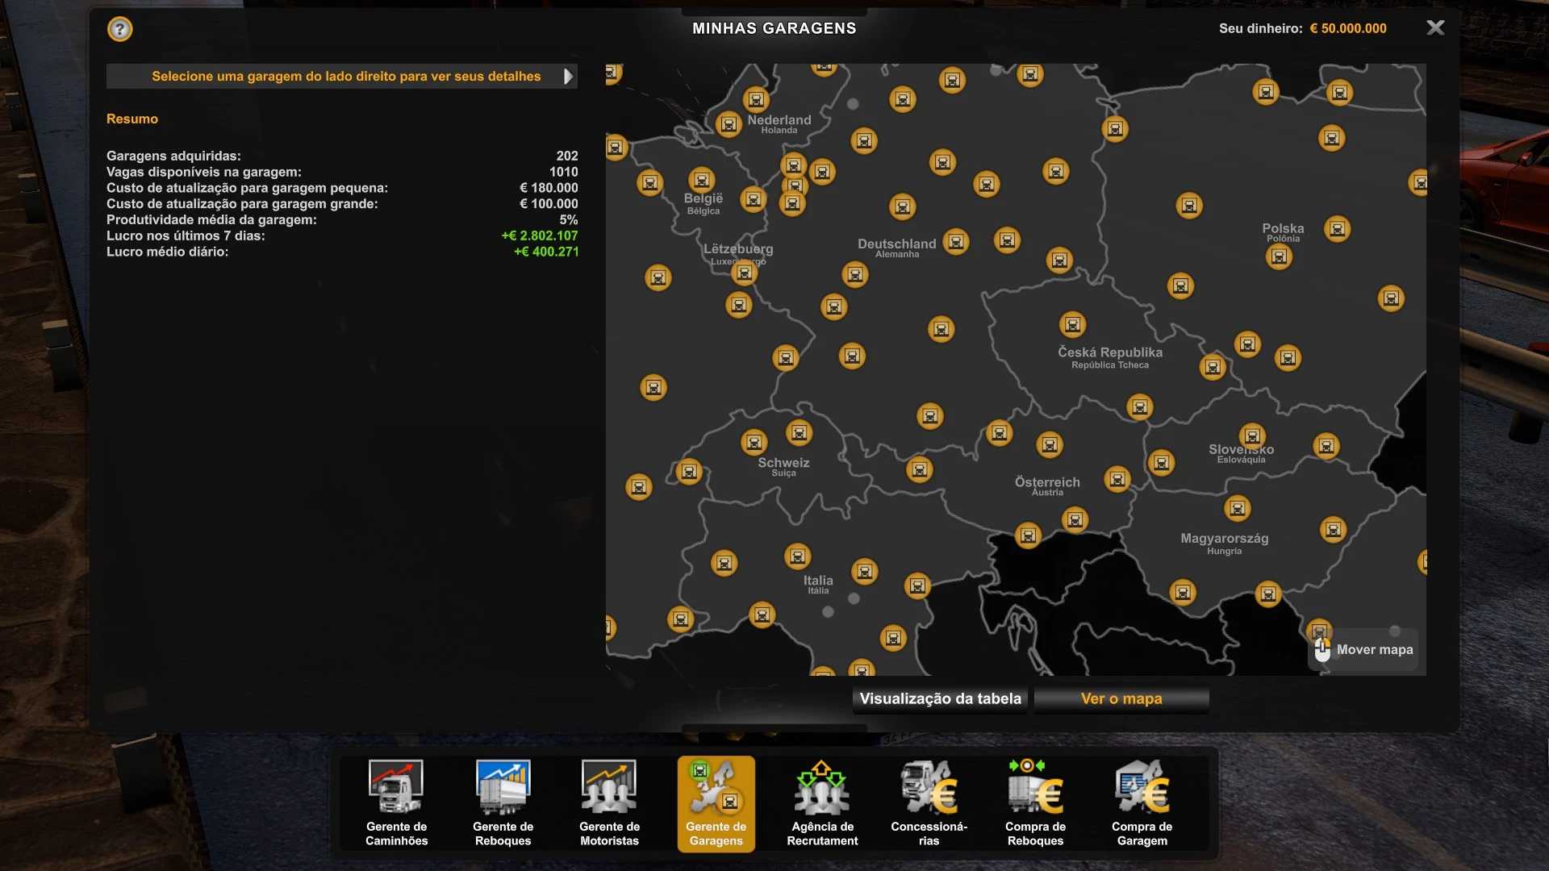This screenshot has width=1549, height=871.
Task: Close the Minhas Garagens window
Action: point(1435,28)
